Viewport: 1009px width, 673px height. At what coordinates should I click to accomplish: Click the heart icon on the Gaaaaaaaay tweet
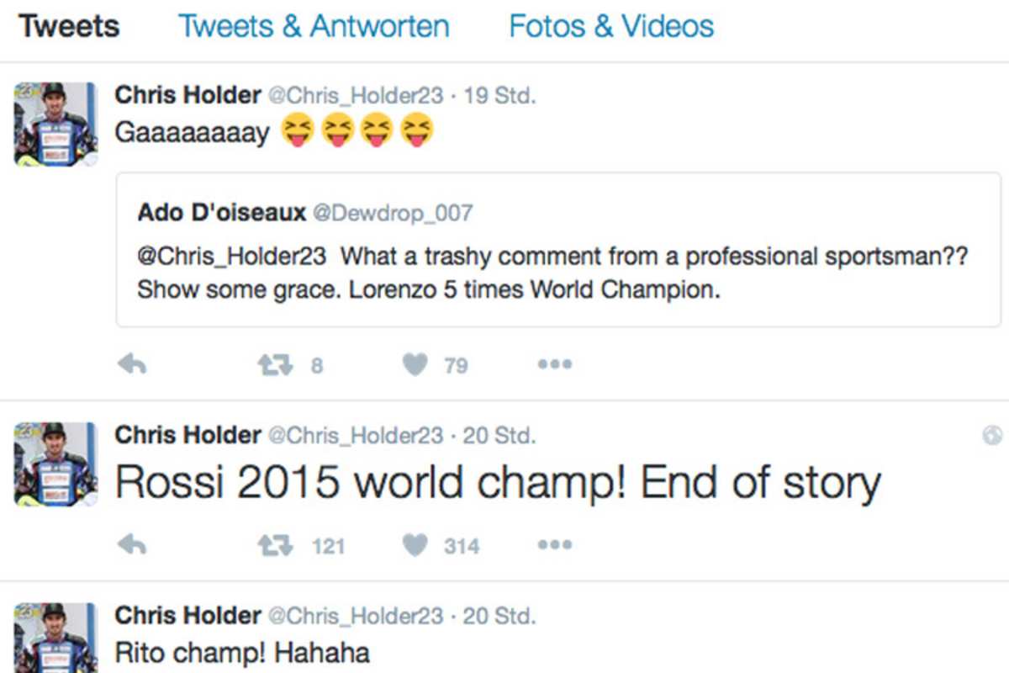coord(415,363)
